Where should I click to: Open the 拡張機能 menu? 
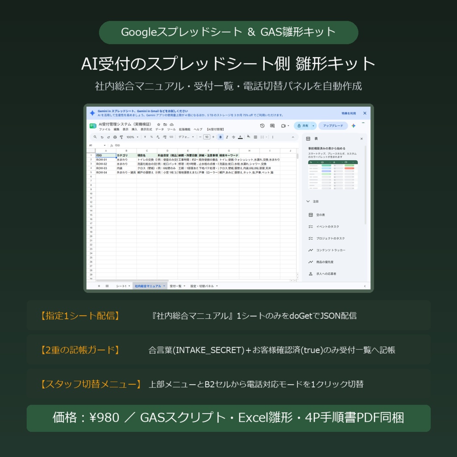[x=184, y=129]
